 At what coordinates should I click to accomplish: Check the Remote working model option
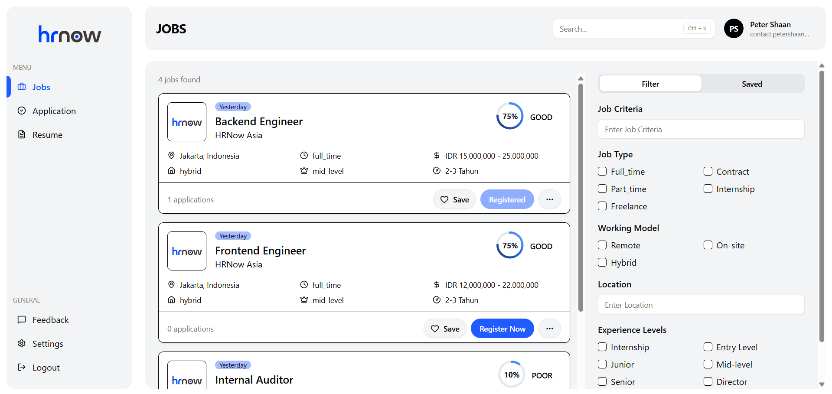[x=602, y=245]
